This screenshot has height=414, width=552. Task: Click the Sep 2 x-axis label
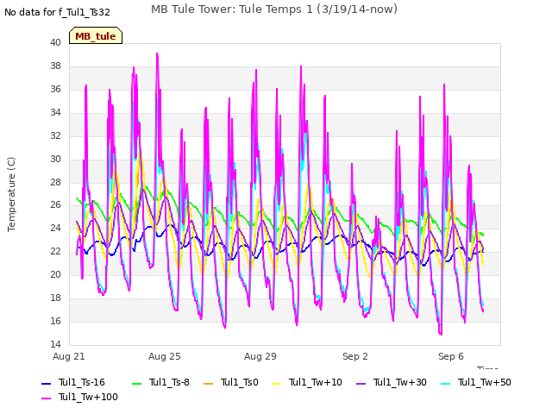click(x=355, y=356)
